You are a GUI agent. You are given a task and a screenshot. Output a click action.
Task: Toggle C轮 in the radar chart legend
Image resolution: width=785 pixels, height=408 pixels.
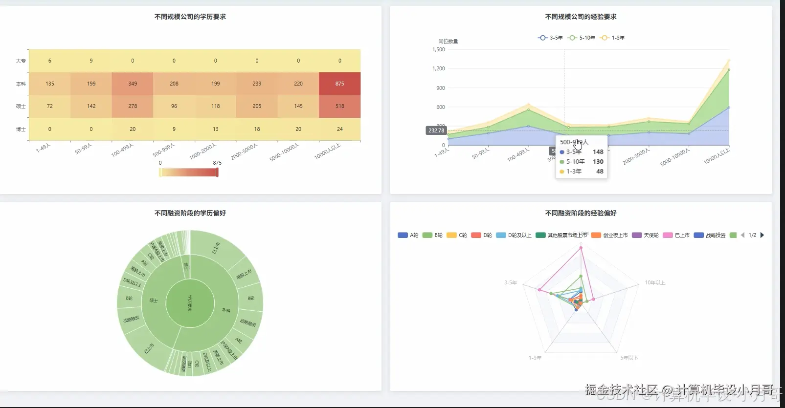457,235
